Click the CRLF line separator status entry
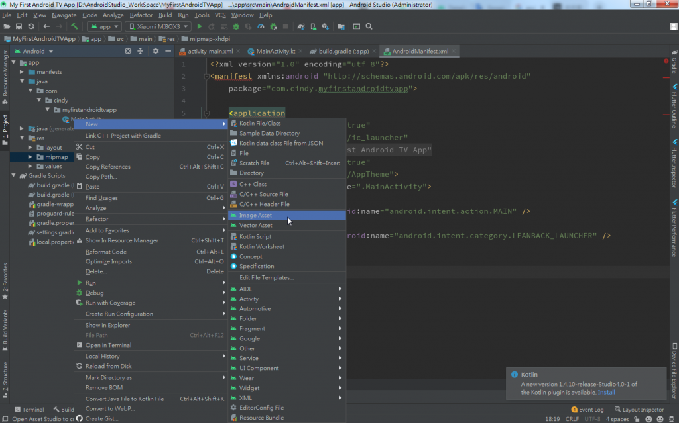 [572, 419]
